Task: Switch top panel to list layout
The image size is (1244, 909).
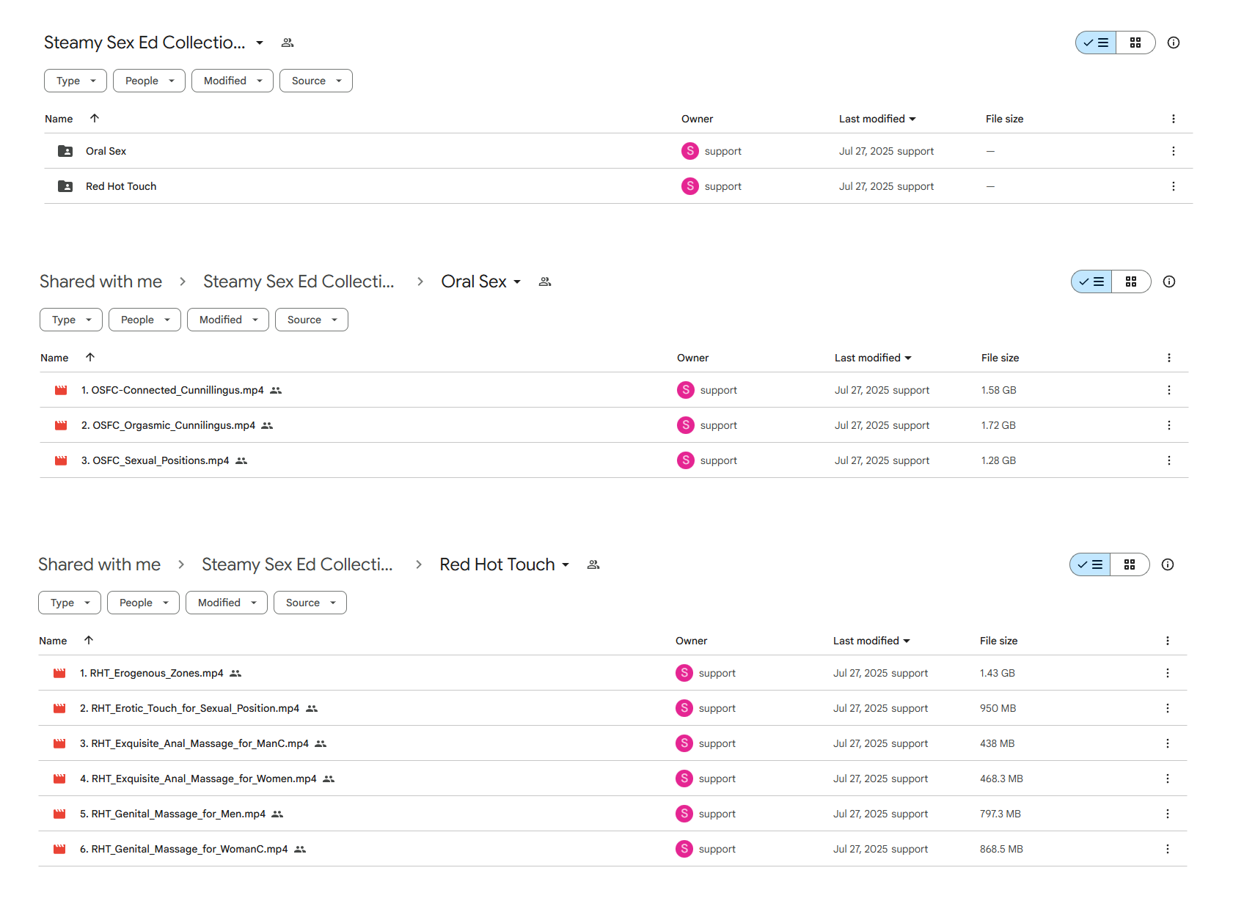Action: pos(1096,43)
